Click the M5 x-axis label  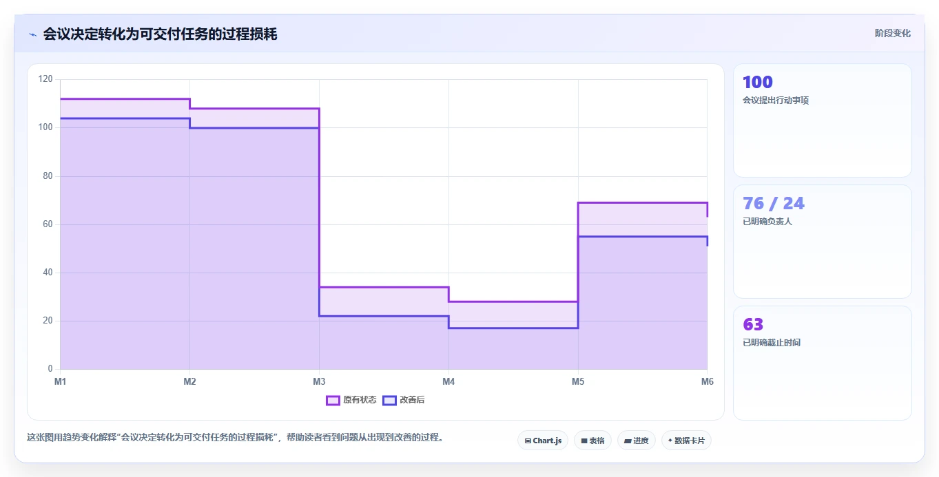(578, 381)
